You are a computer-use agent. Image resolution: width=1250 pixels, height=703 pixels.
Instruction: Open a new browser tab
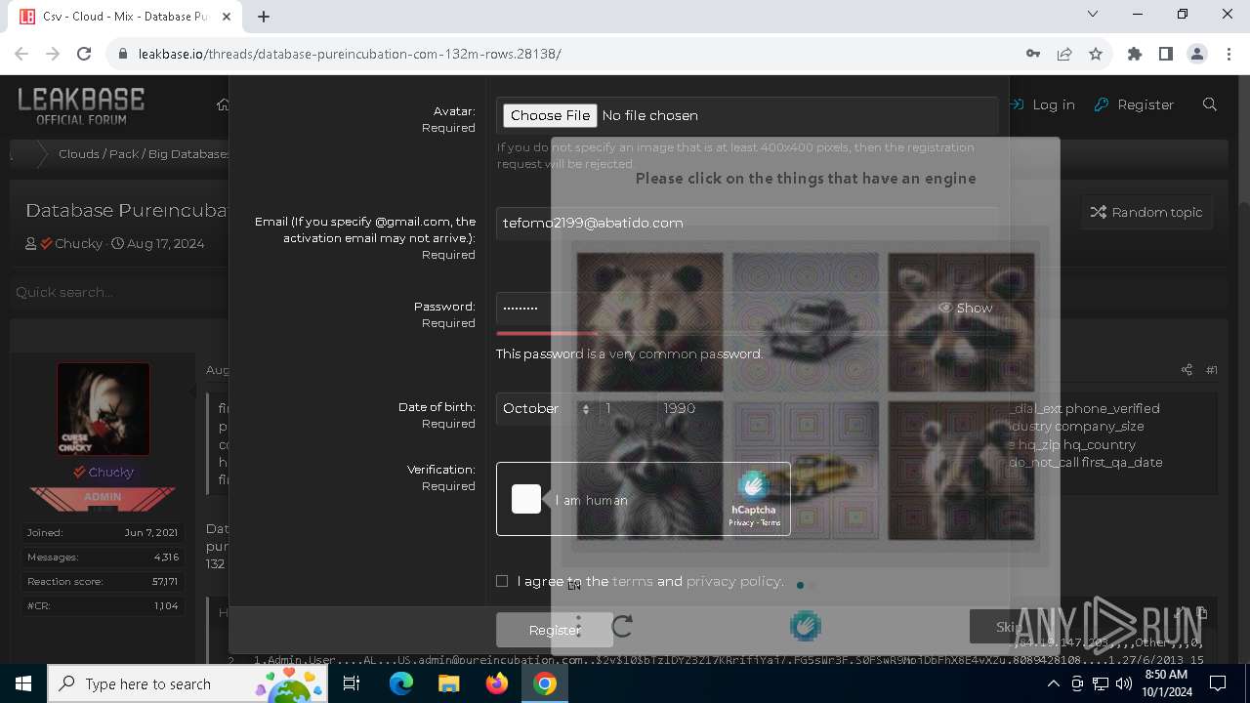[x=264, y=16]
